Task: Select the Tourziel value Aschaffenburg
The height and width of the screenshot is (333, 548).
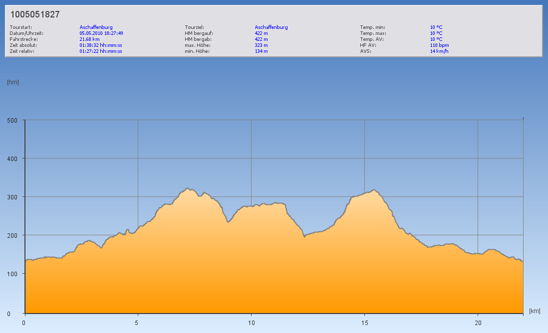Action: click(271, 27)
